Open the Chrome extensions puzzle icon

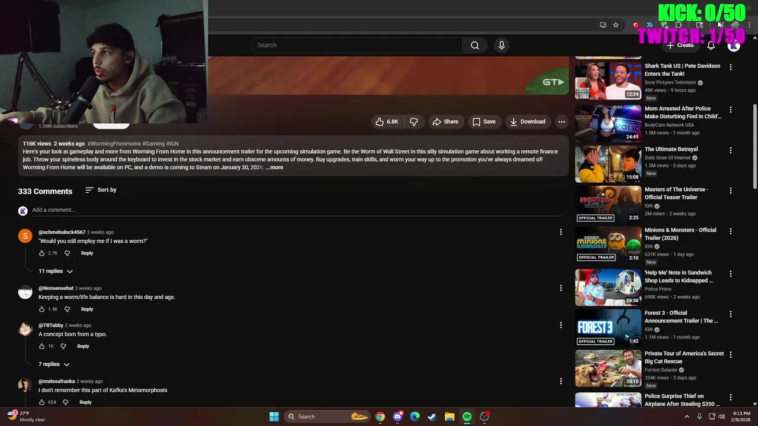[679, 25]
